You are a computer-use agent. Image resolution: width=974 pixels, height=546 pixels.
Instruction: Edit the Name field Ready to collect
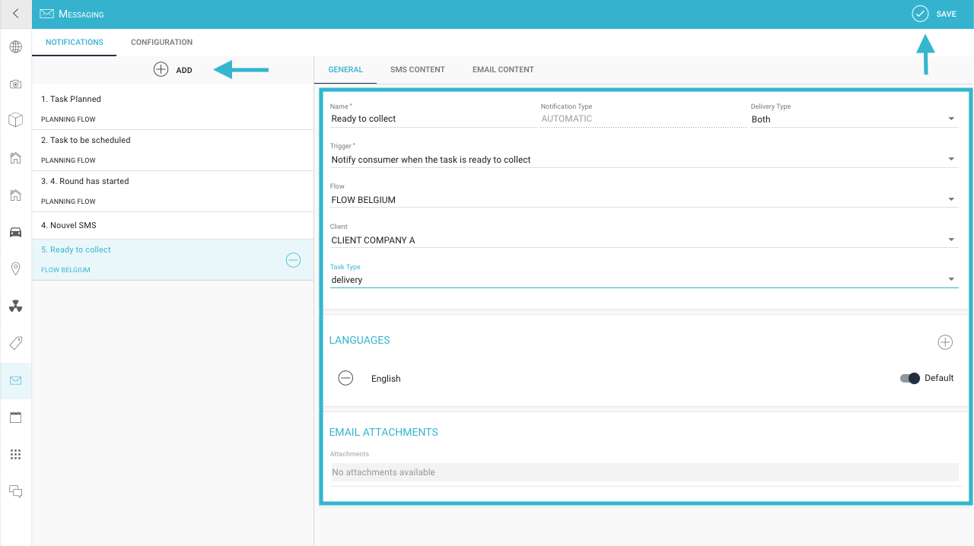tap(433, 119)
